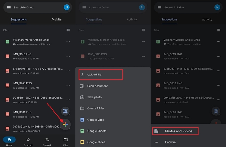
Task: Open hamburger menu in right screen
Action: (x=159, y=8)
